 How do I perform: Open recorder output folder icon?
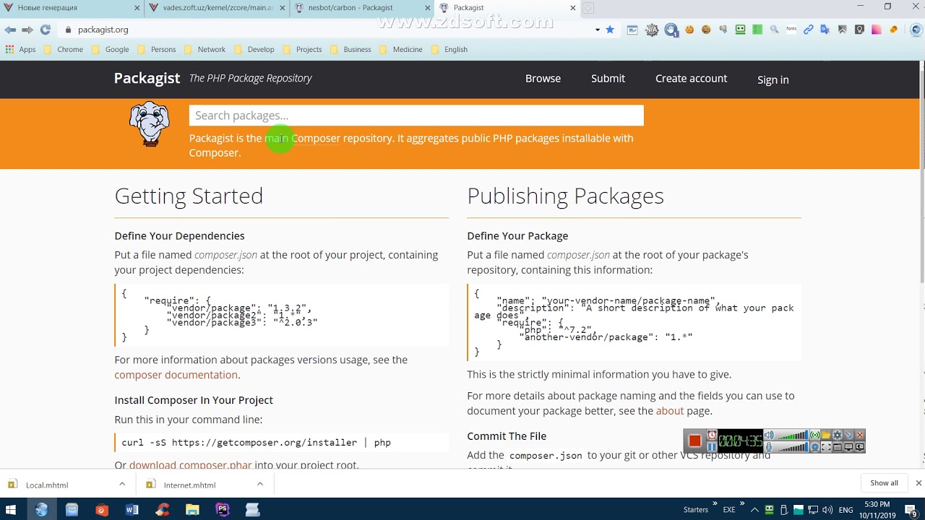pyautogui.click(x=826, y=435)
